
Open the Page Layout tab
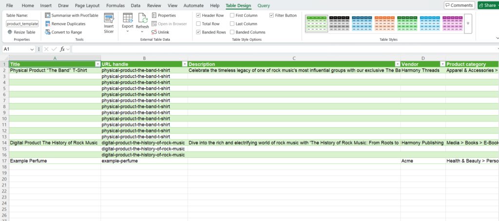[x=87, y=5]
